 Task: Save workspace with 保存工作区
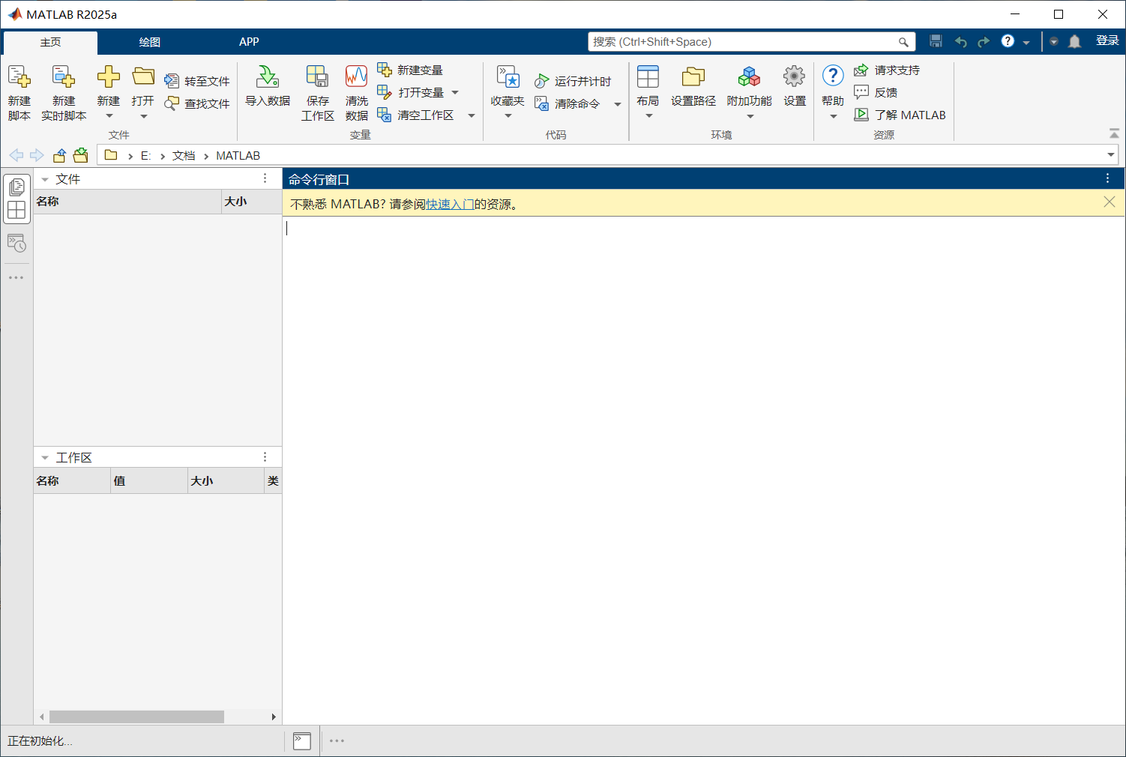[318, 93]
